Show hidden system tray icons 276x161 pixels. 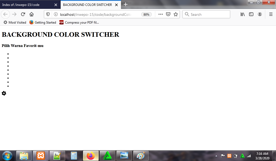(x=216, y=156)
